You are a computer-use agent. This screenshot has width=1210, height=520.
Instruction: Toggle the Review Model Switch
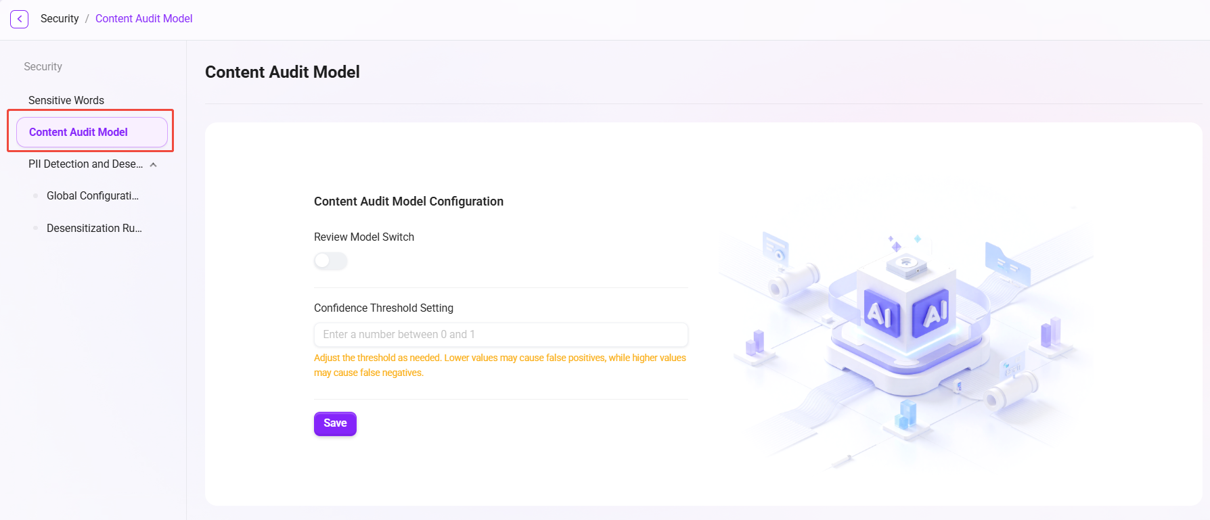click(x=331, y=261)
